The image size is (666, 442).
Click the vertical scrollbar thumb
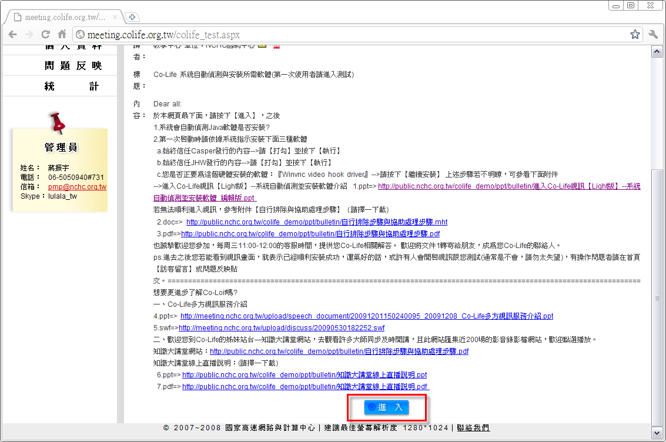pos(657,298)
